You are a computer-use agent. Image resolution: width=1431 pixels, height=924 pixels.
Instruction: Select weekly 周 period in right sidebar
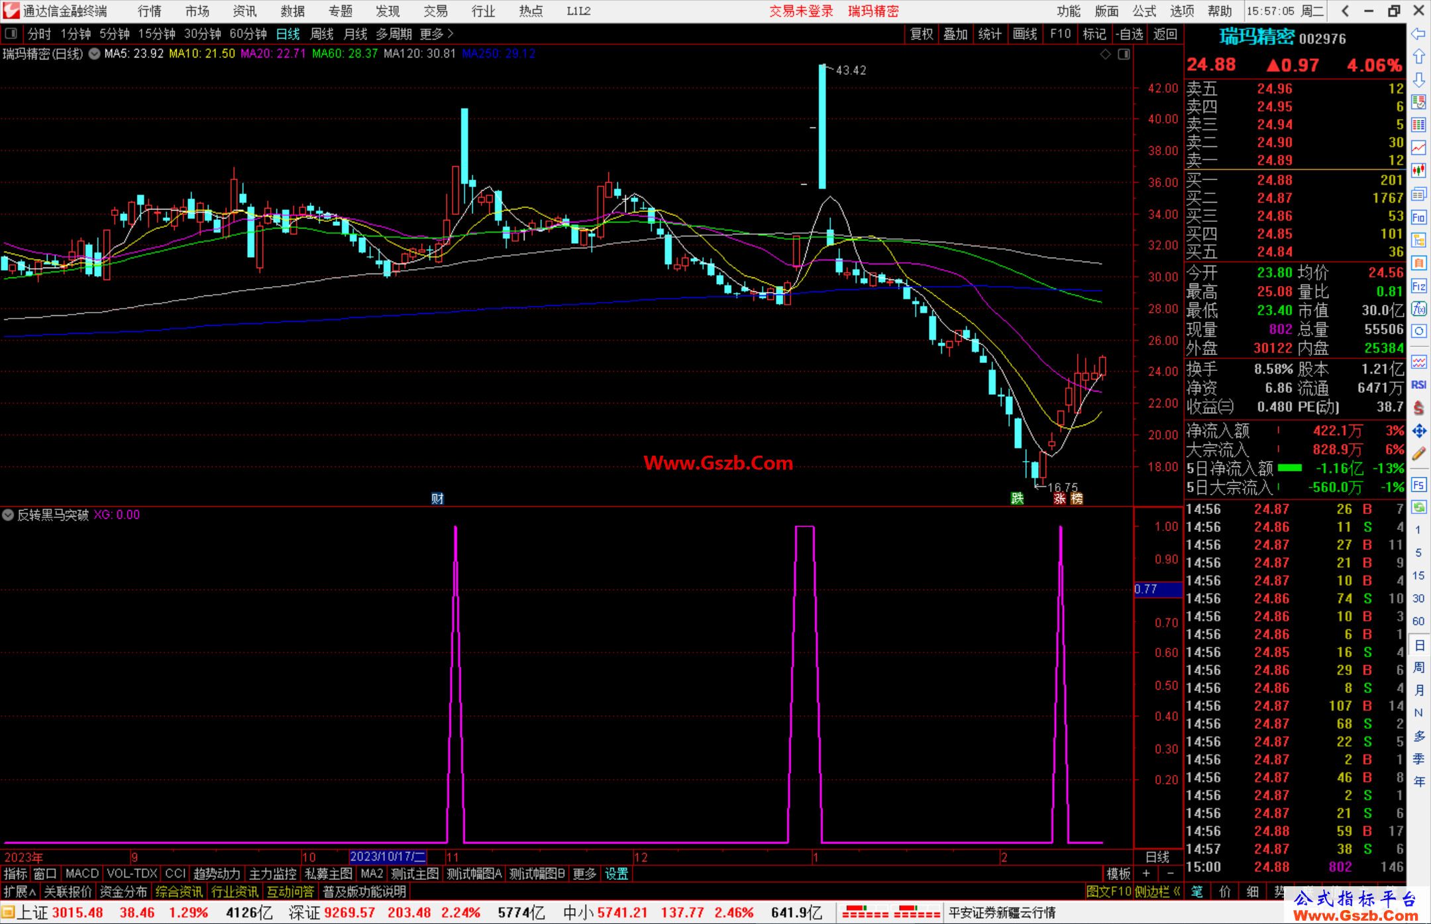(1418, 667)
